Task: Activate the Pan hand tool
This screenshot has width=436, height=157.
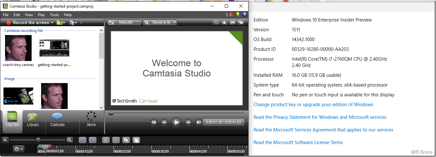Action: 224,22
